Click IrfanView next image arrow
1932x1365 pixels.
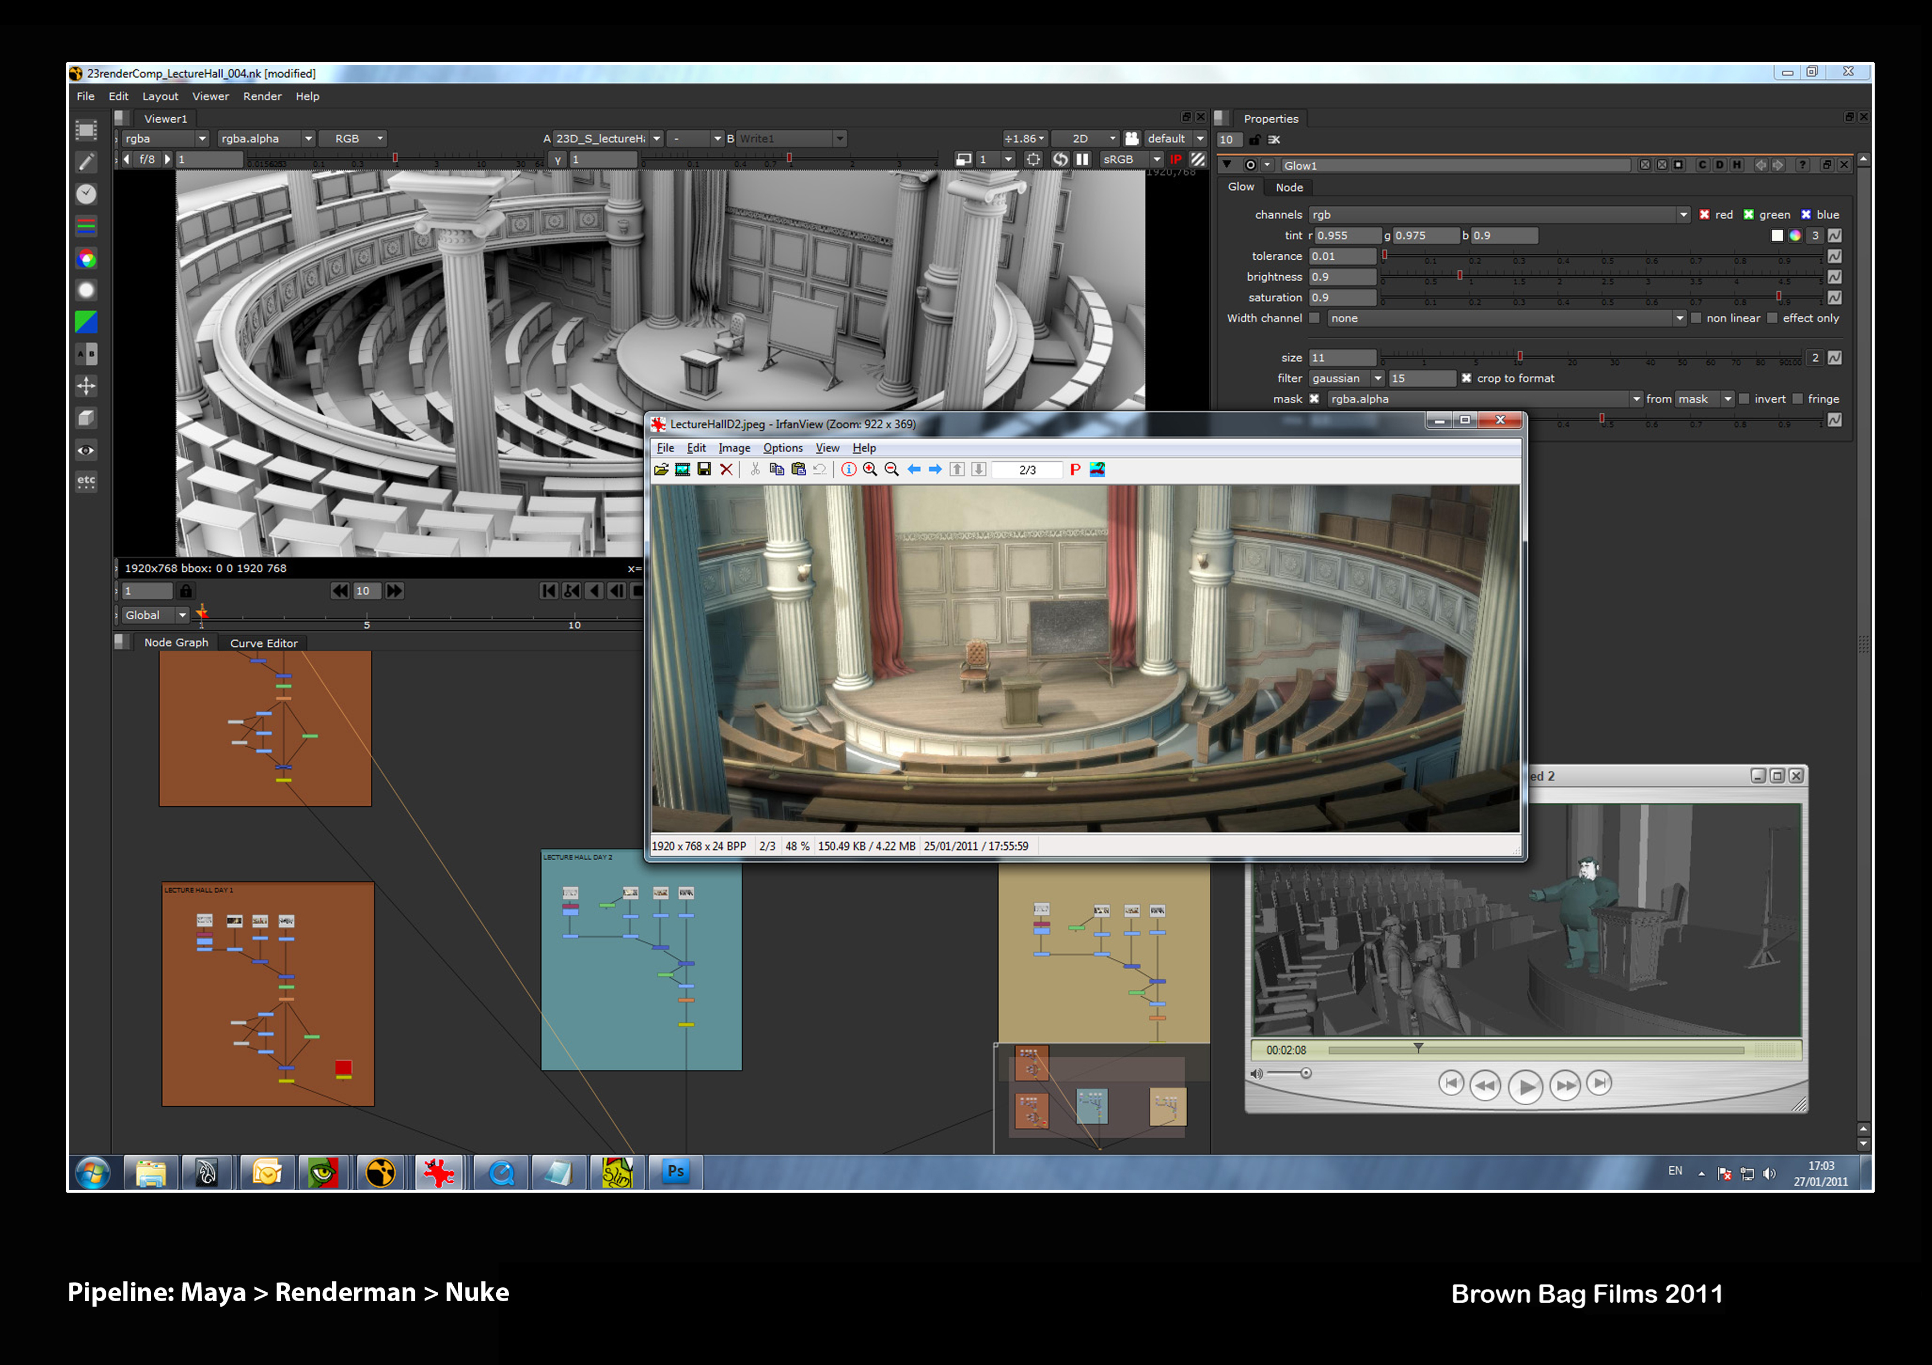point(935,469)
